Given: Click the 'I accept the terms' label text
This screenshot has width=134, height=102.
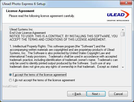Looking at the screenshot, I should pos(40,75).
